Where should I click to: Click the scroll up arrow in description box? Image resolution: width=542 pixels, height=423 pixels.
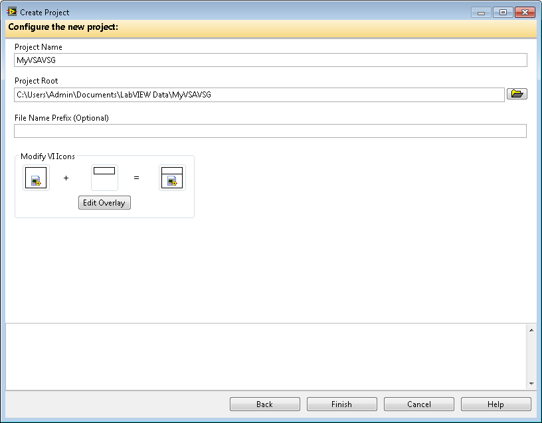click(531, 330)
